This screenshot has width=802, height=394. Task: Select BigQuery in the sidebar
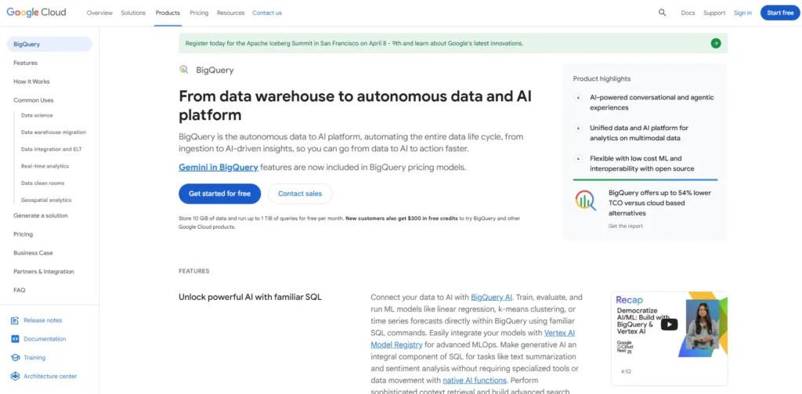[49, 44]
